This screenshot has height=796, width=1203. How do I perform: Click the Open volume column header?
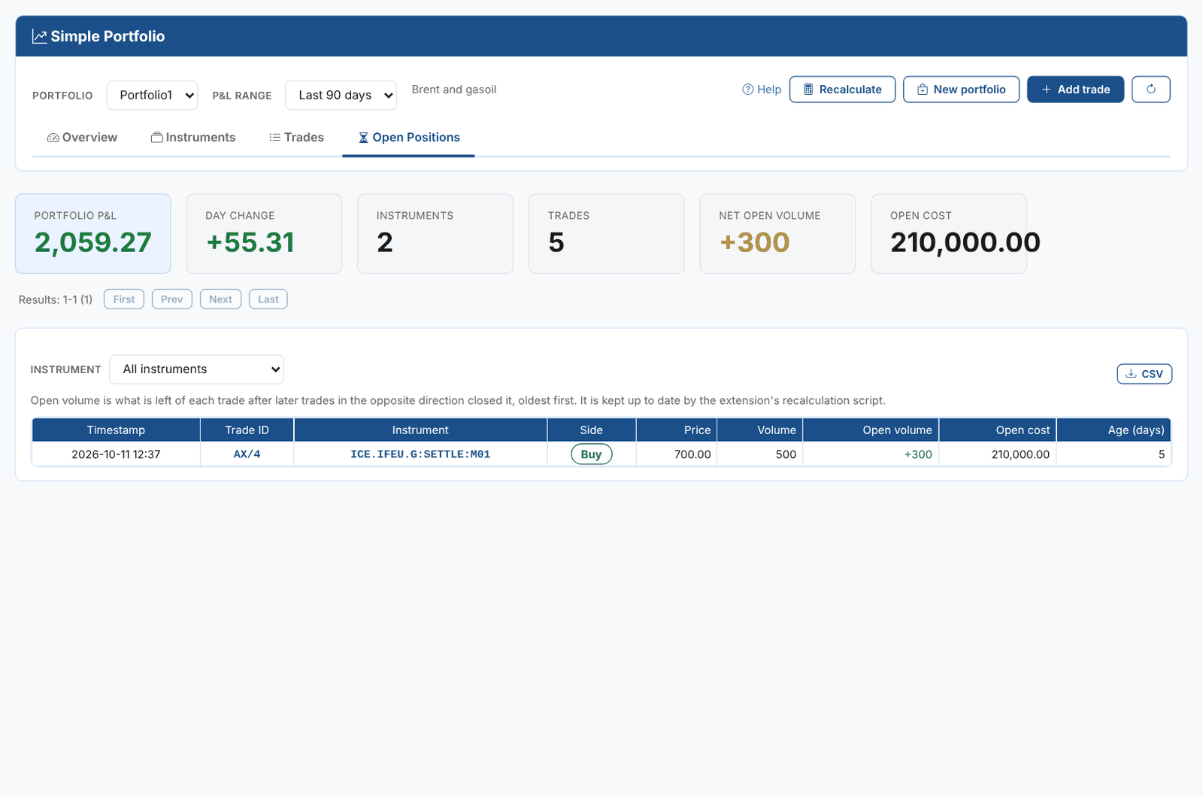coord(871,430)
